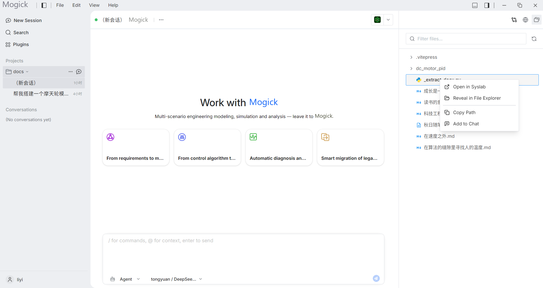This screenshot has height=288, width=543.
Task: Open the From requirements to m... card
Action: click(x=136, y=147)
